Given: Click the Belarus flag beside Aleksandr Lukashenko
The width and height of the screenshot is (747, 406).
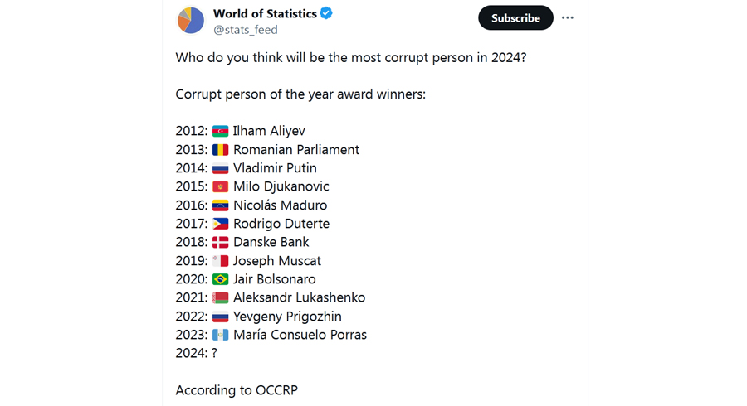Looking at the screenshot, I should (220, 298).
